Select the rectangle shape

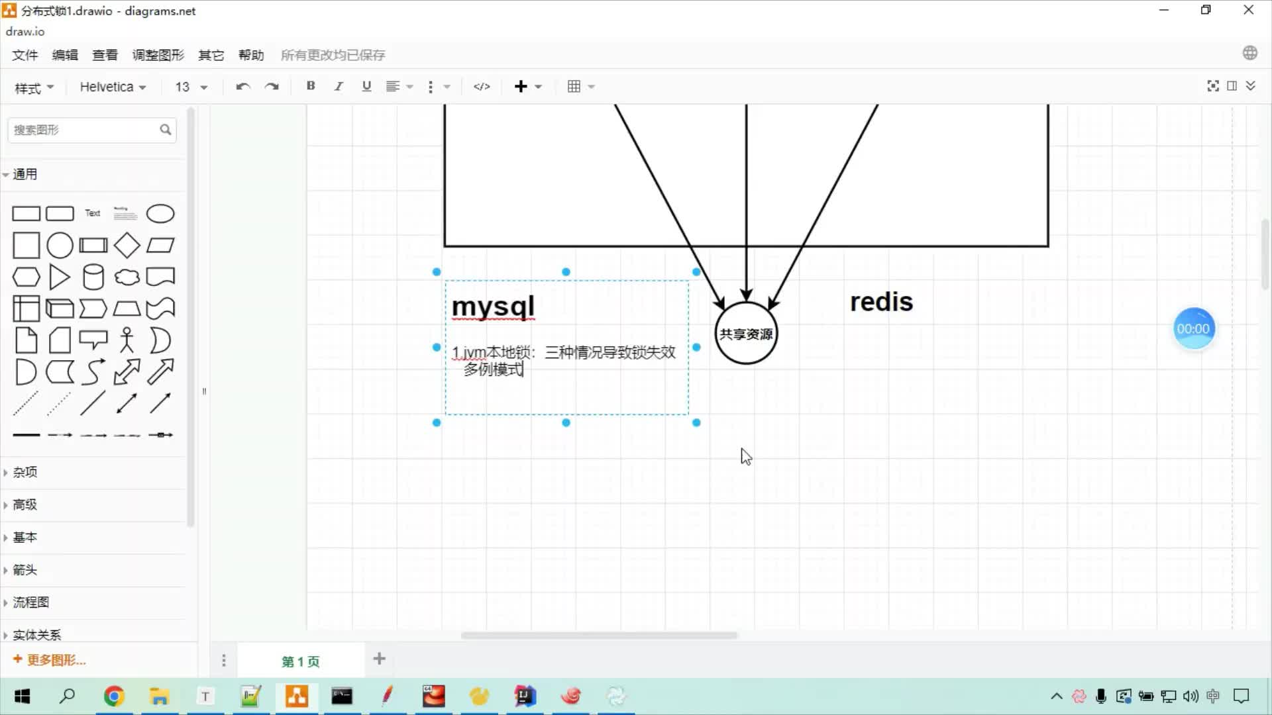point(26,214)
